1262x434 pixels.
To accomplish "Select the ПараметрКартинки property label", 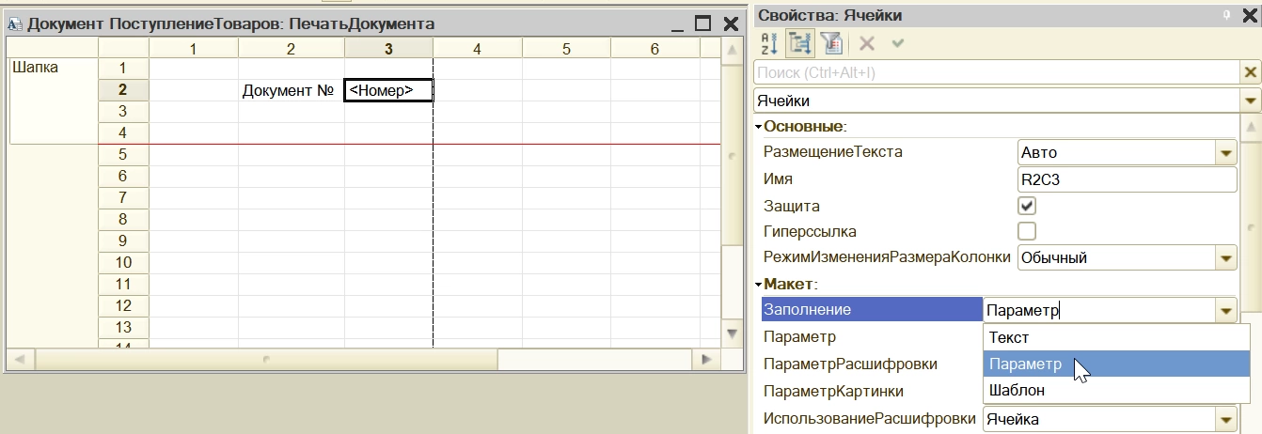I will (833, 391).
